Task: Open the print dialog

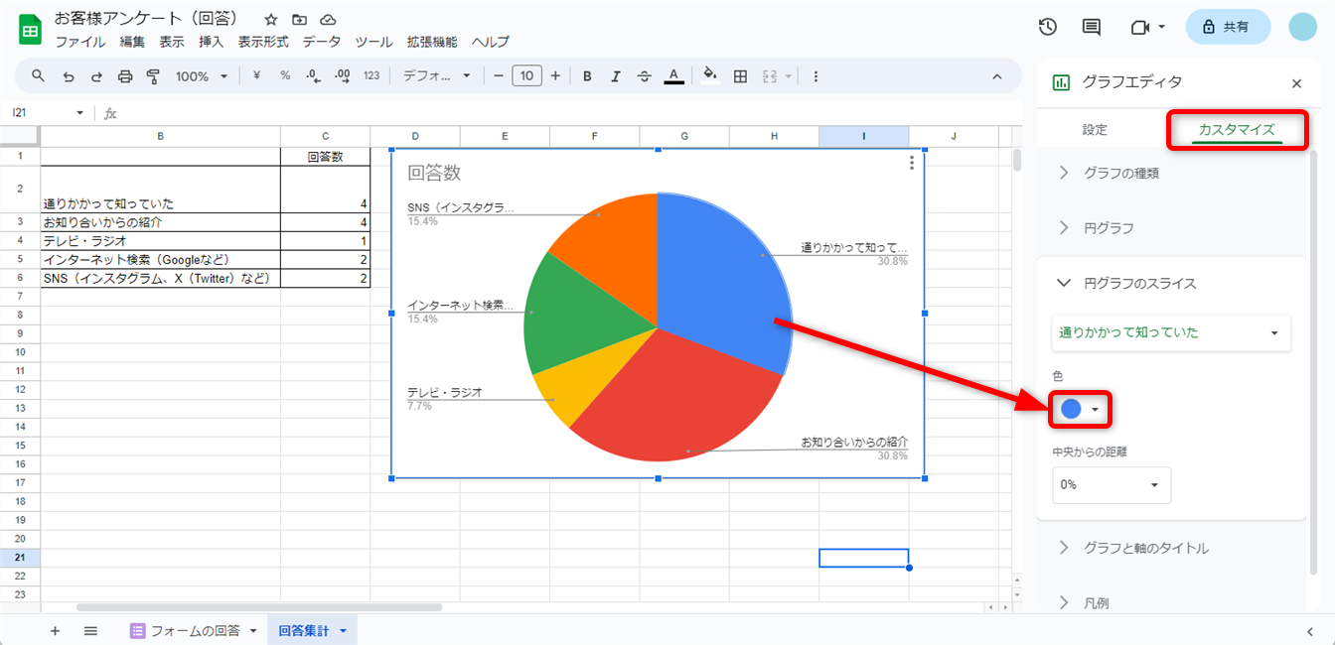Action: (x=125, y=75)
